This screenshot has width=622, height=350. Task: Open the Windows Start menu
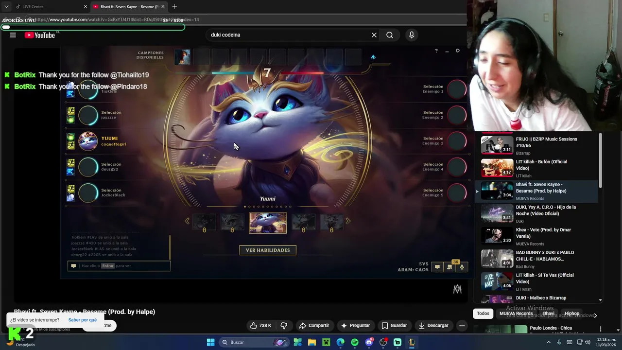(210, 342)
